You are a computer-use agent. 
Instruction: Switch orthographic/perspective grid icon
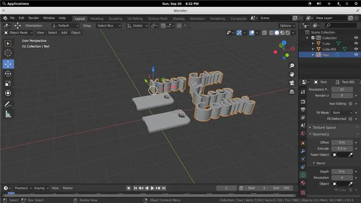point(292,92)
